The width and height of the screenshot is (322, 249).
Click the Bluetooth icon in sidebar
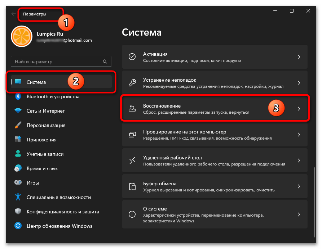coord(18,96)
